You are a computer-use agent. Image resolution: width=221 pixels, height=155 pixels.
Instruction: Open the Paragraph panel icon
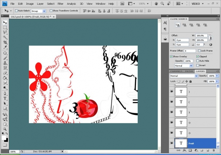tap(165, 29)
